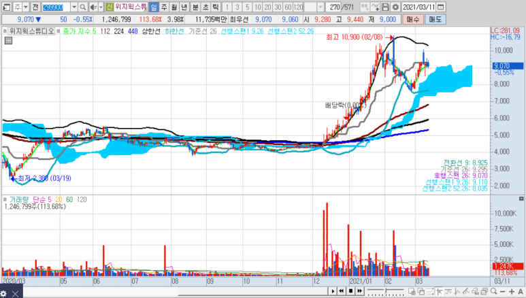Click the vertical line wave tool icon
Image resolution: width=526 pixels, height=298 pixels.
pos(457,291)
